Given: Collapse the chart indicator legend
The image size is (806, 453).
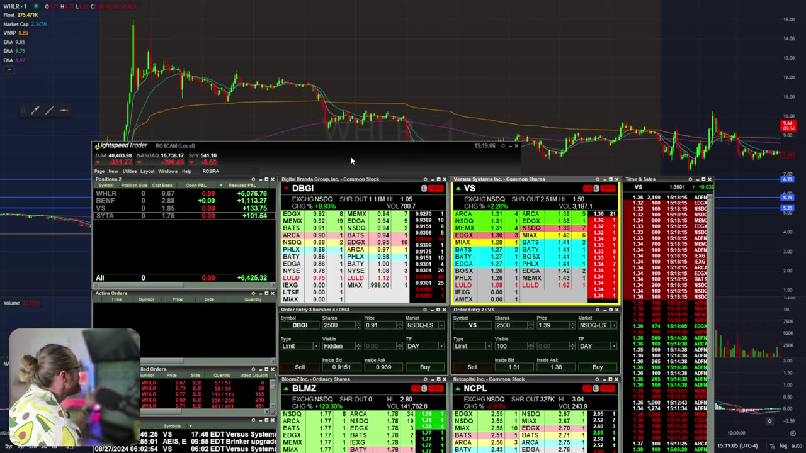Looking at the screenshot, I should click(x=8, y=69).
